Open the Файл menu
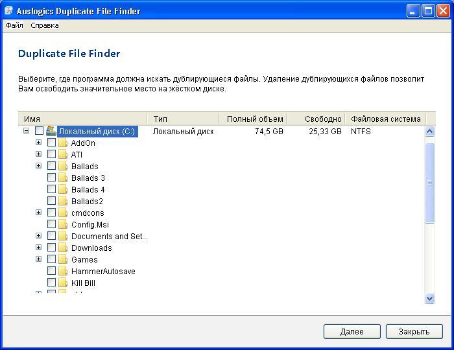The height and width of the screenshot is (350, 454). [x=14, y=25]
